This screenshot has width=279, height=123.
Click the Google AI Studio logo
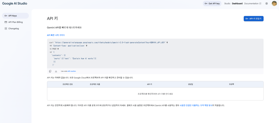click(15, 3)
